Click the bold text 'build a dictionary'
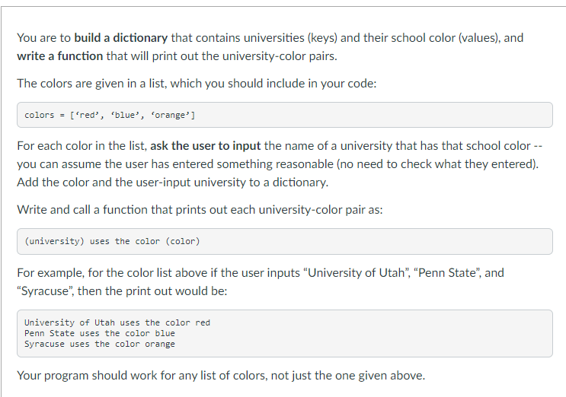 point(121,38)
